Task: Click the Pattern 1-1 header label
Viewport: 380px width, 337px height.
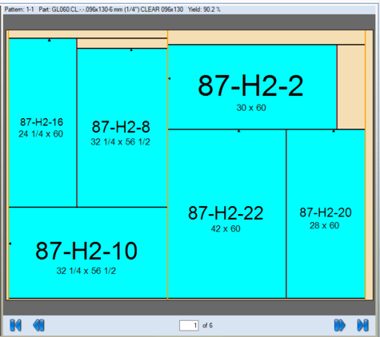Action: tap(19, 10)
